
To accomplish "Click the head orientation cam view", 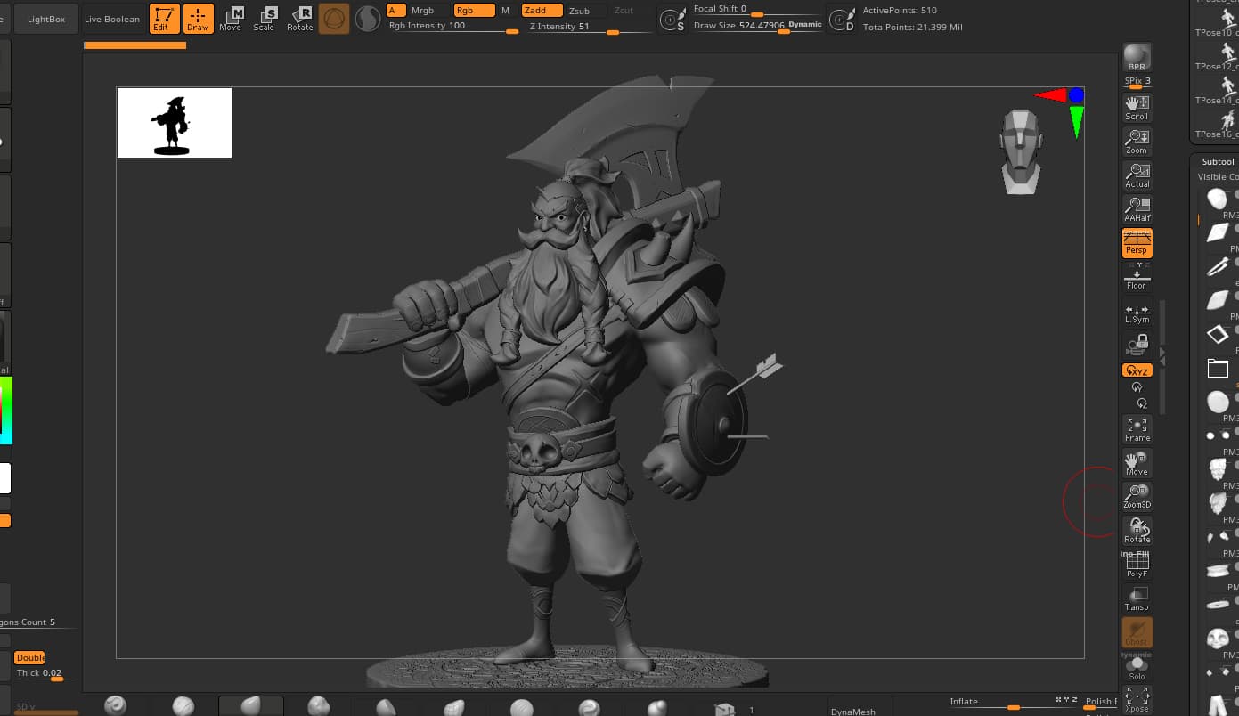I will coord(1020,151).
